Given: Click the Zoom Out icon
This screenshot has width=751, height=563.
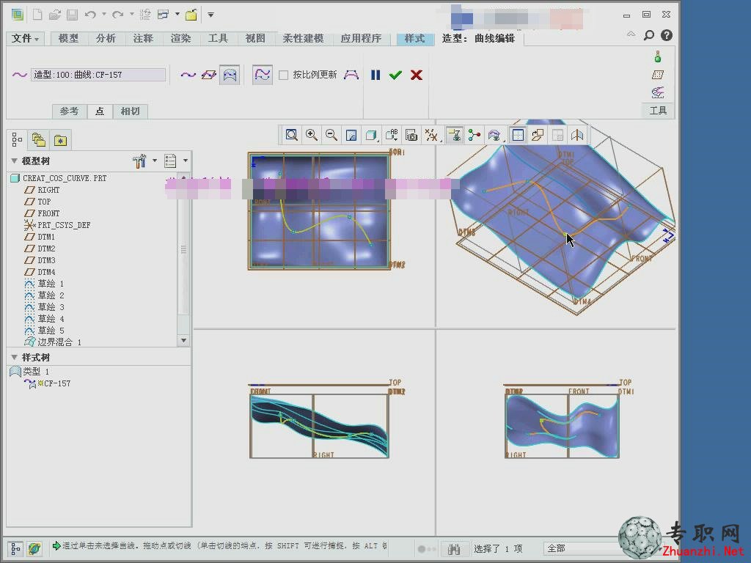Looking at the screenshot, I should click(331, 135).
